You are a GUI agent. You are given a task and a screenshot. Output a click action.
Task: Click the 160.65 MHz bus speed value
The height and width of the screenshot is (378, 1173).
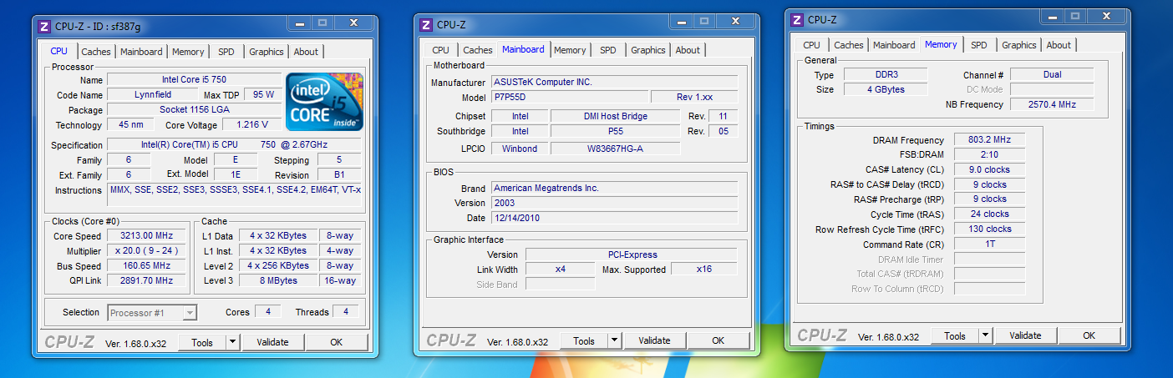147,266
